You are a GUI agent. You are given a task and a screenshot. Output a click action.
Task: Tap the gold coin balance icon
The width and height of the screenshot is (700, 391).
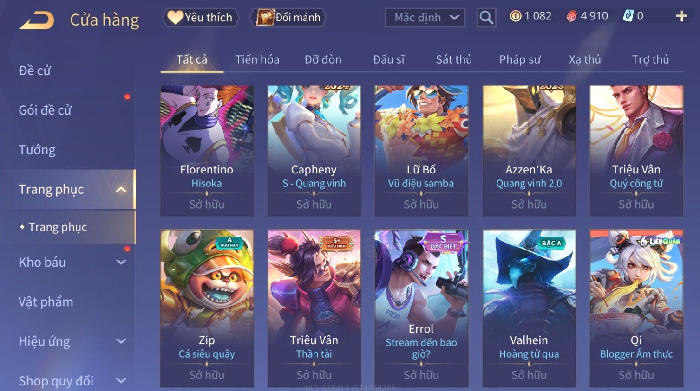516,16
